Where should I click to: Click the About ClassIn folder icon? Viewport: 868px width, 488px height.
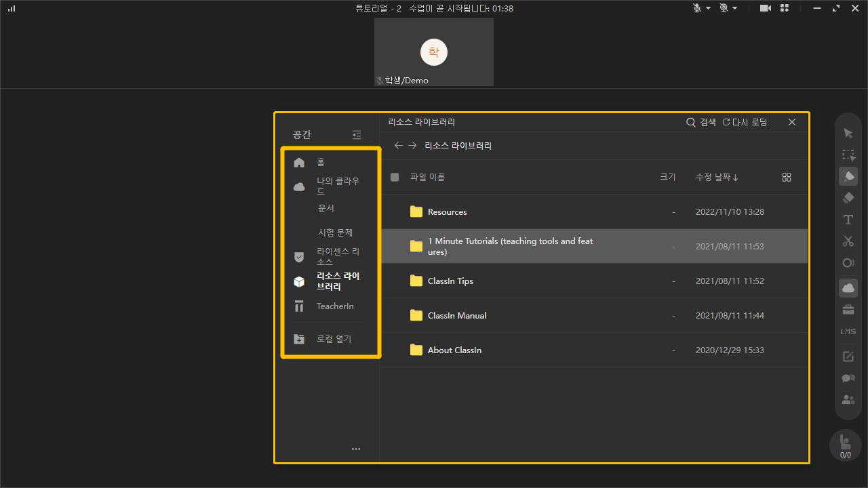click(x=416, y=350)
